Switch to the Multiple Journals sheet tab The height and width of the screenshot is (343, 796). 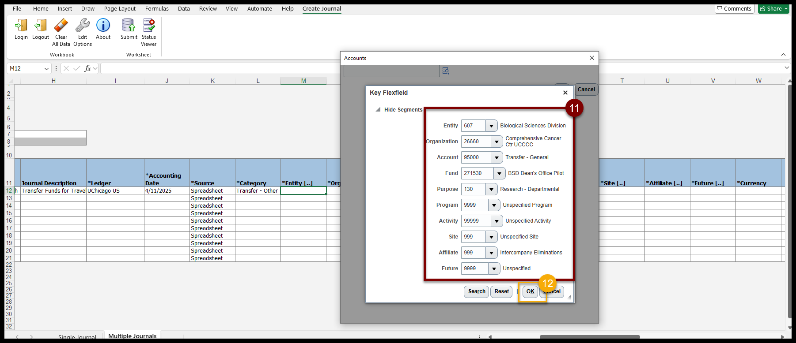point(132,336)
